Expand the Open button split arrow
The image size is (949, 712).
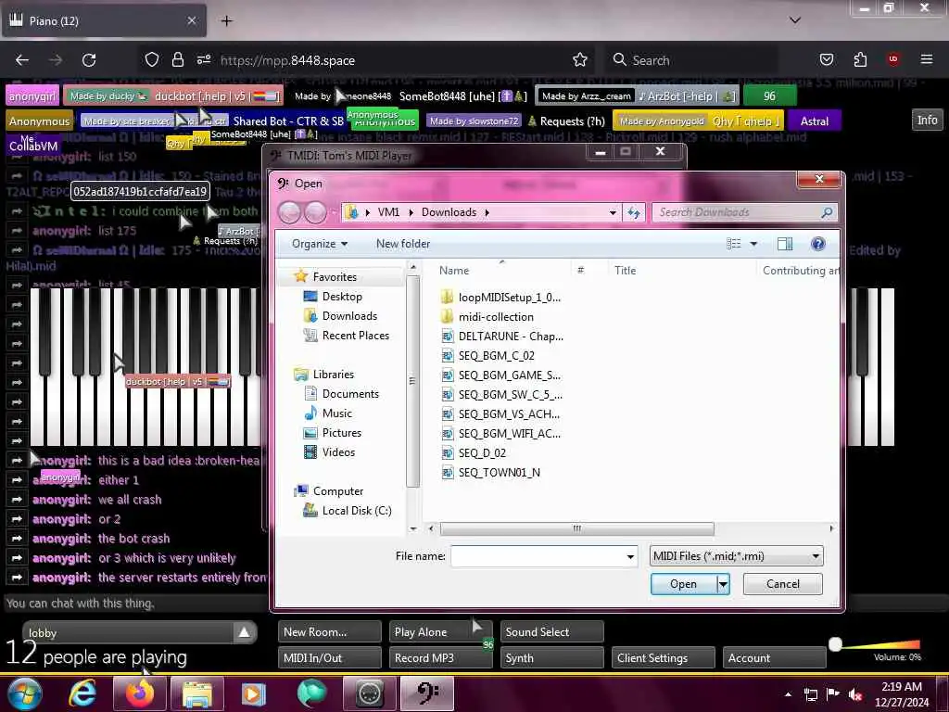[x=723, y=584]
